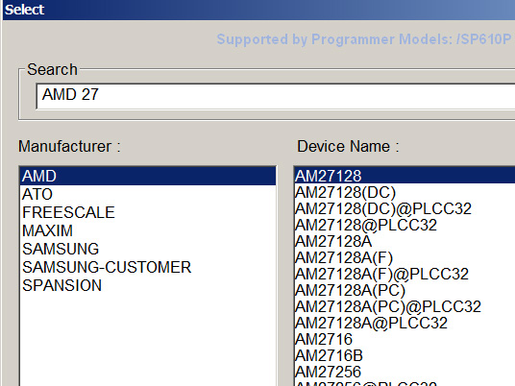Pick AM27128@PLCC32 from device list

405,225
